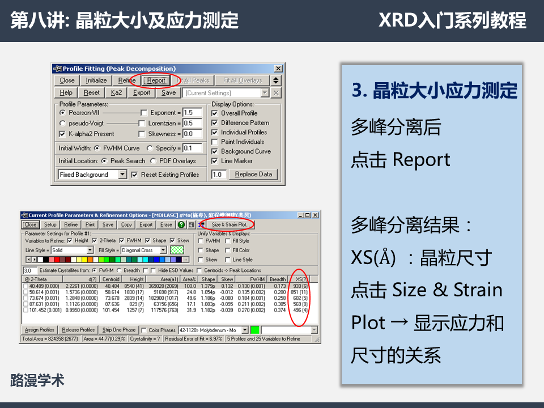Enable the Hide ESD Values checkbox
This screenshot has height=408, width=544.
click(x=154, y=270)
